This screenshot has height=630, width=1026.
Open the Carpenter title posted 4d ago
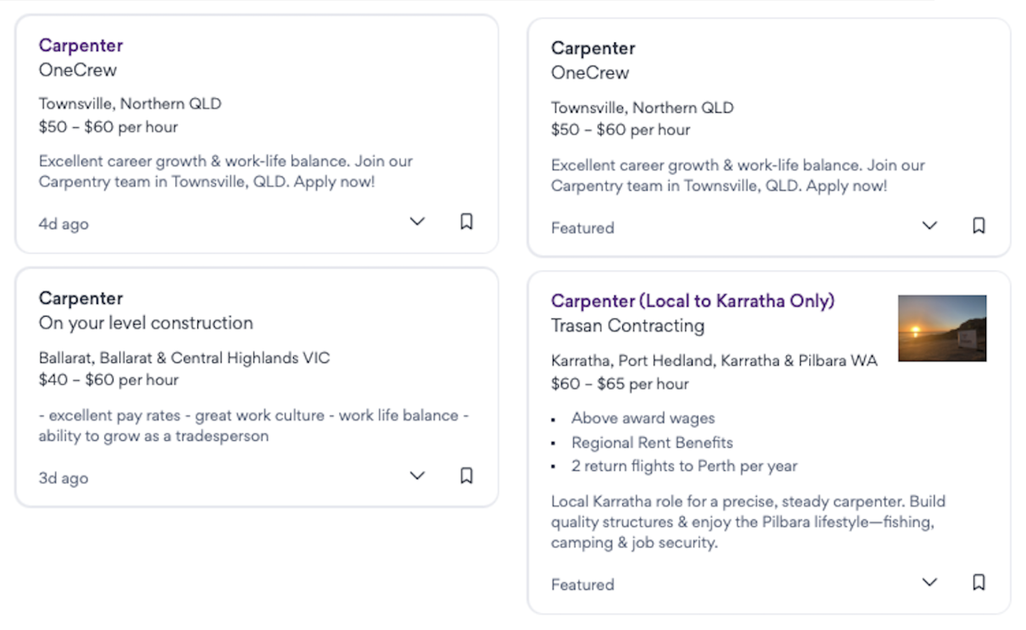coord(81,46)
